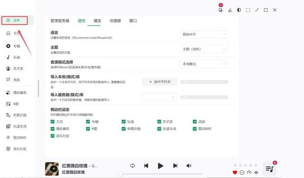Click the heart favorite icon in player
The height and width of the screenshot is (178, 304).
[235, 173]
